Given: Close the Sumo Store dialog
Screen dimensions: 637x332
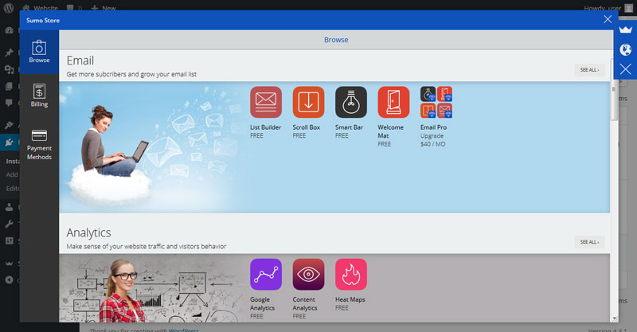Looking at the screenshot, I should (608, 19).
